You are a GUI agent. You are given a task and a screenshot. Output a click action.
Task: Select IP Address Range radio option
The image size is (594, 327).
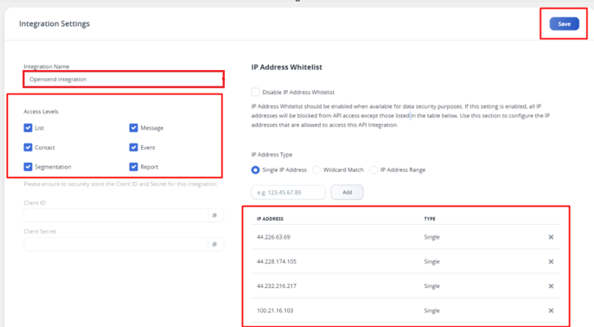(374, 170)
